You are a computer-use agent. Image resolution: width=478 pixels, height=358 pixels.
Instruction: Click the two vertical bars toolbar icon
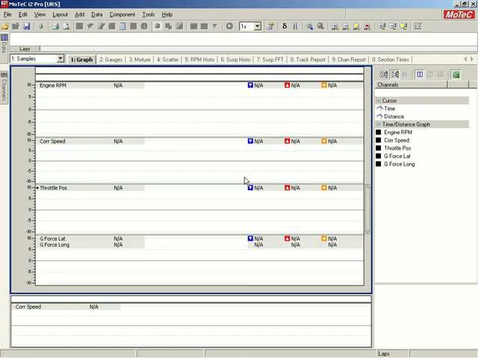tap(295, 27)
